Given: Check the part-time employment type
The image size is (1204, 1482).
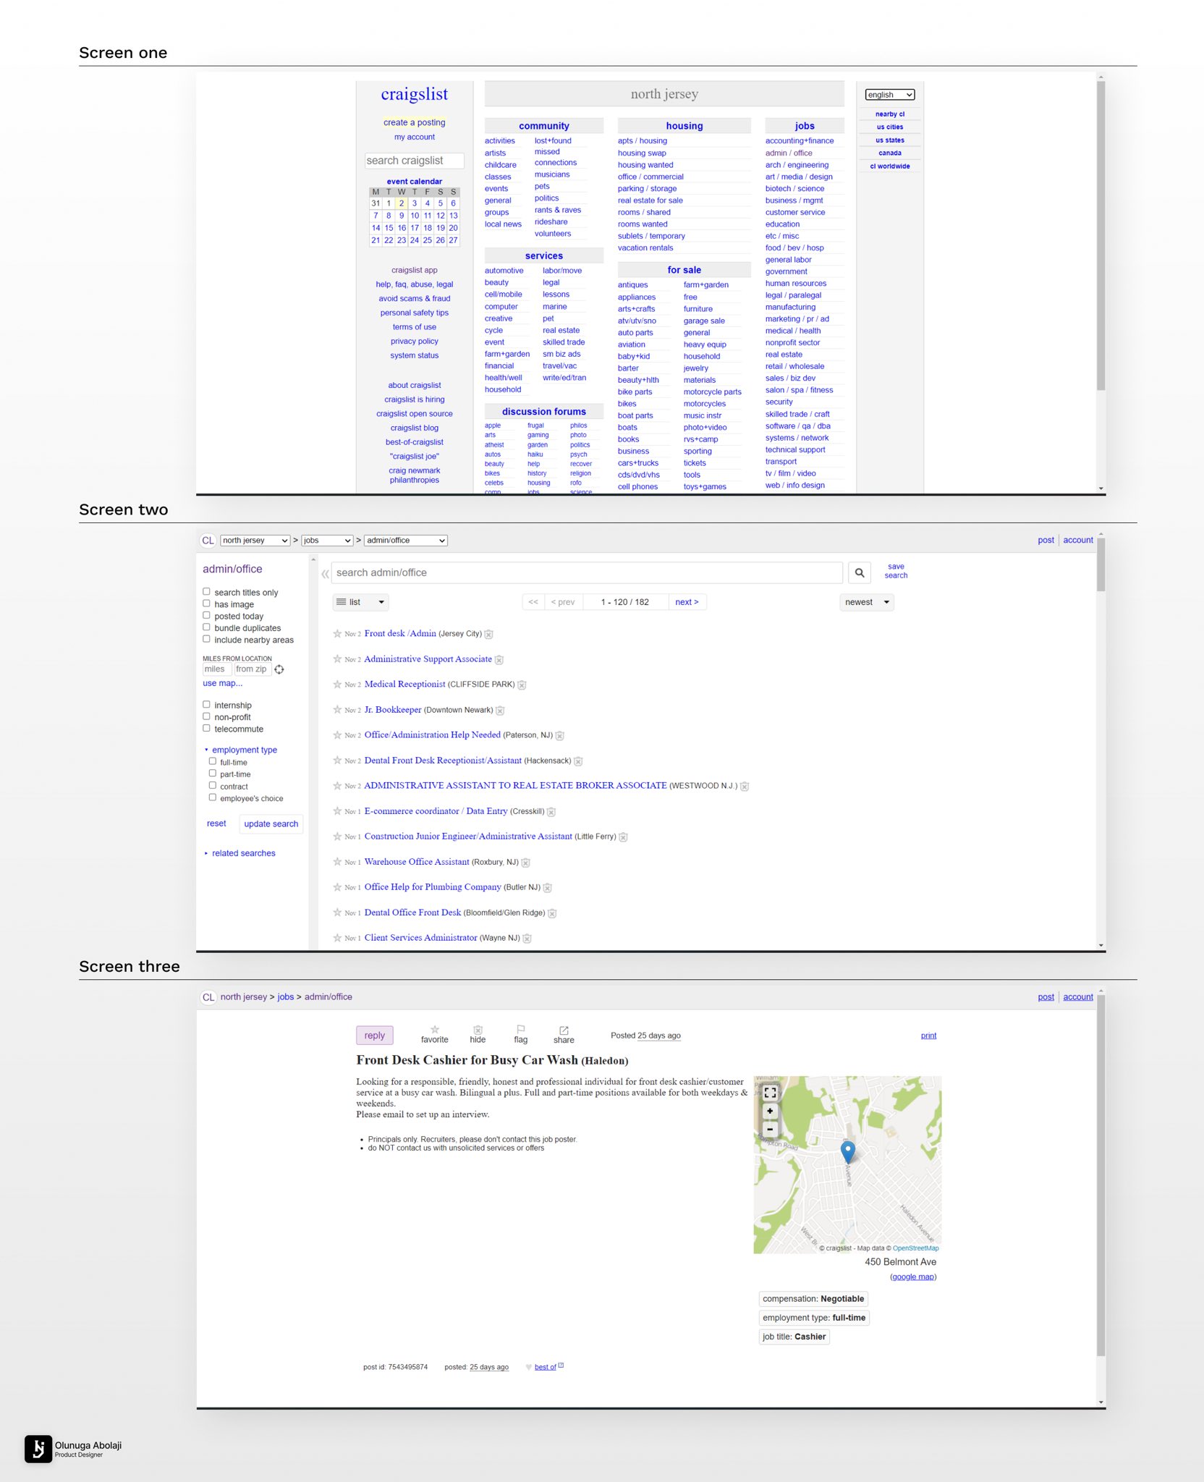Looking at the screenshot, I should 213,773.
